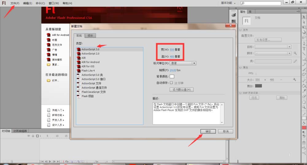307x165 pixels.
Task: Select the Eraser tool
Action: [x=304, y=96]
